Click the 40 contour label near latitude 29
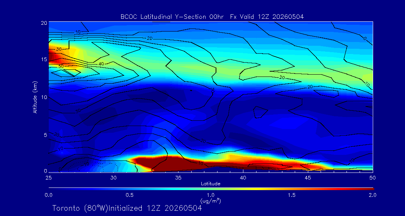The image size is (405, 216). (101, 63)
